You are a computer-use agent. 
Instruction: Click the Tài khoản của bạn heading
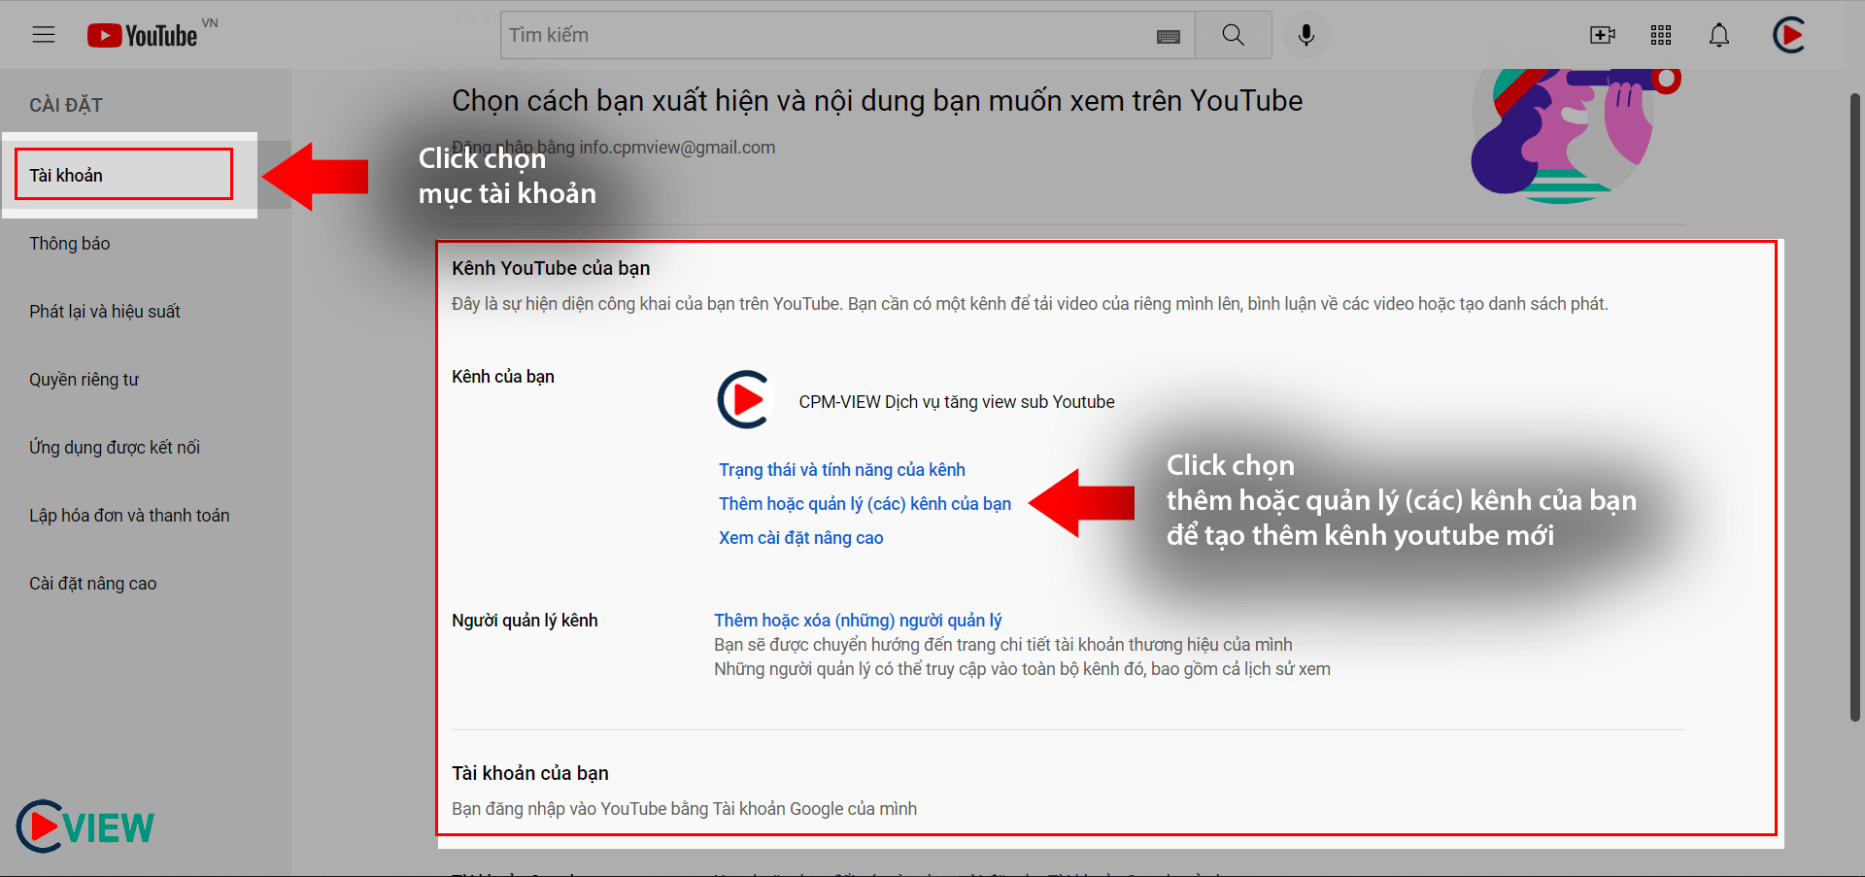(x=530, y=773)
